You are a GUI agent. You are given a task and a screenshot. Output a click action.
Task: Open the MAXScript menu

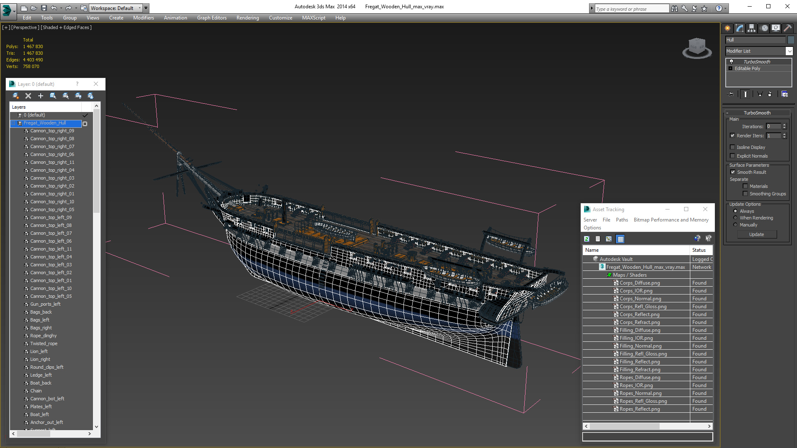[x=314, y=18]
